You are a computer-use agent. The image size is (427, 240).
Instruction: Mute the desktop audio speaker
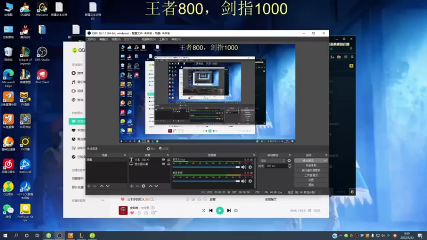click(x=244, y=181)
